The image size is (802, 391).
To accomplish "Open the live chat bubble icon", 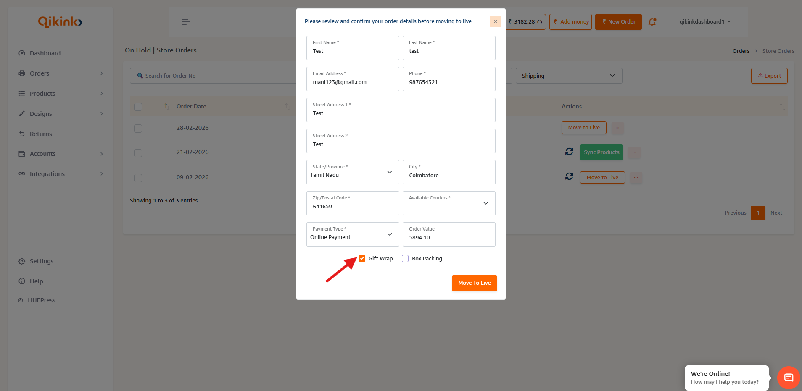I will point(788,378).
